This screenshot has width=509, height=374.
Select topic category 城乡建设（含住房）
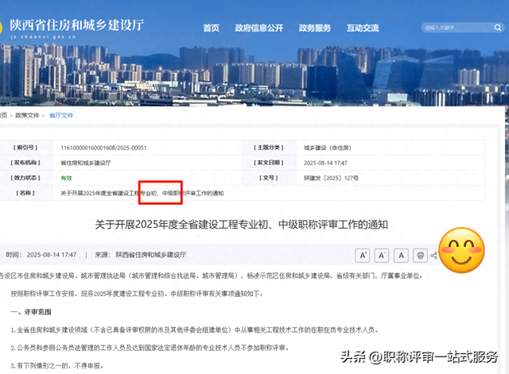pos(327,148)
